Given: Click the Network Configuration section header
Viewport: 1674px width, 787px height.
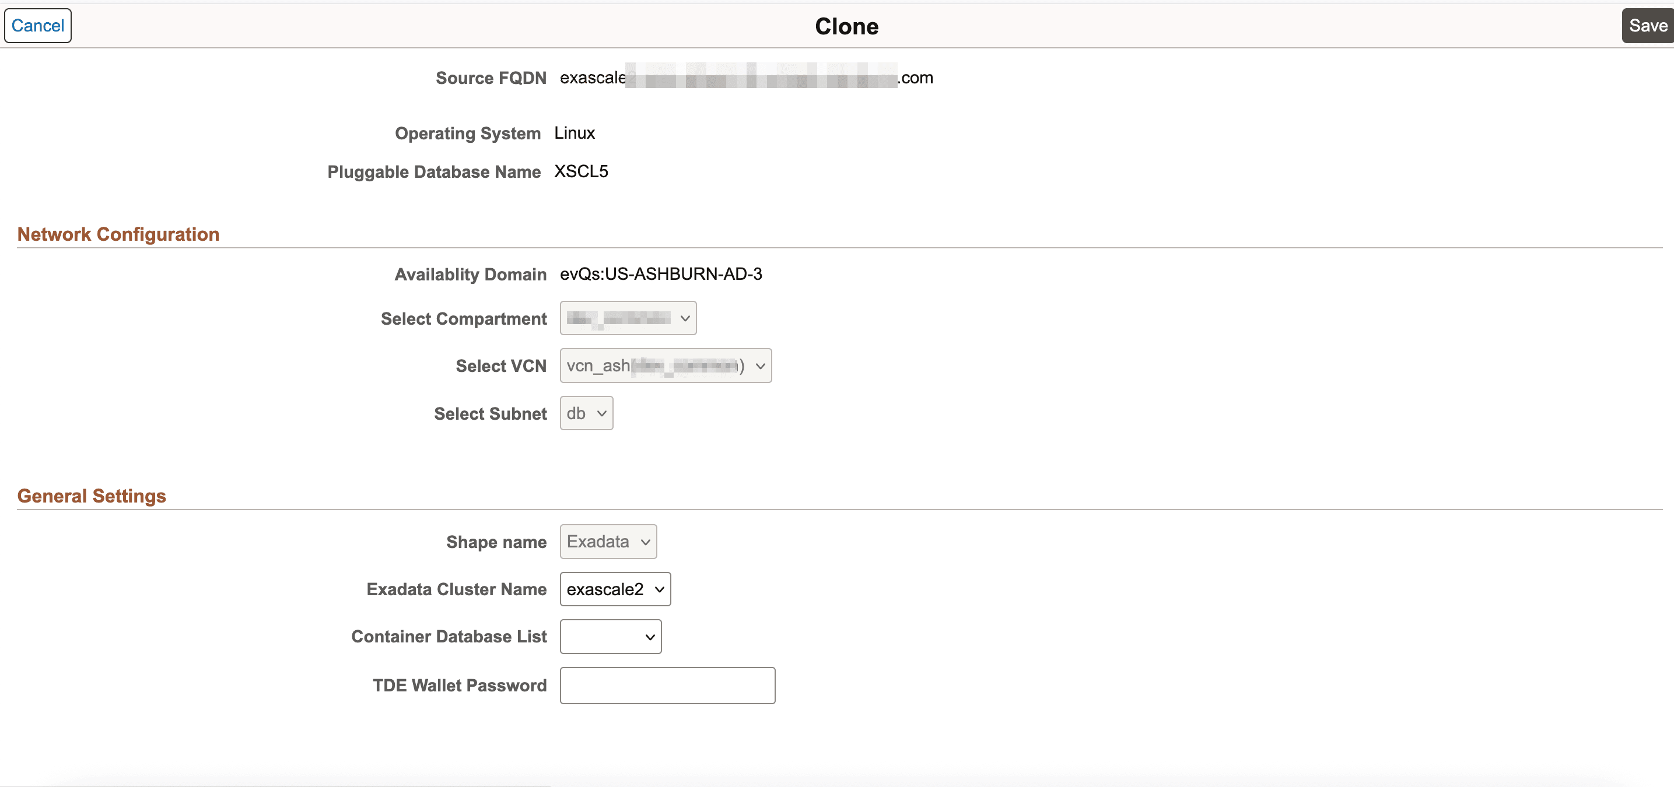Looking at the screenshot, I should click(x=118, y=234).
